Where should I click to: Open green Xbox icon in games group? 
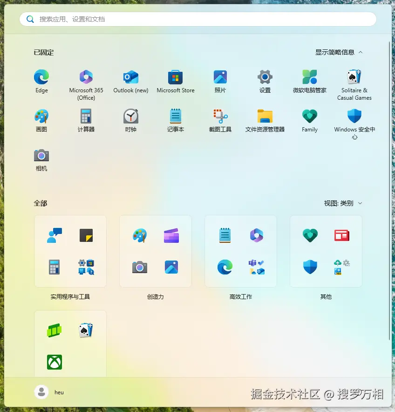[x=54, y=362]
